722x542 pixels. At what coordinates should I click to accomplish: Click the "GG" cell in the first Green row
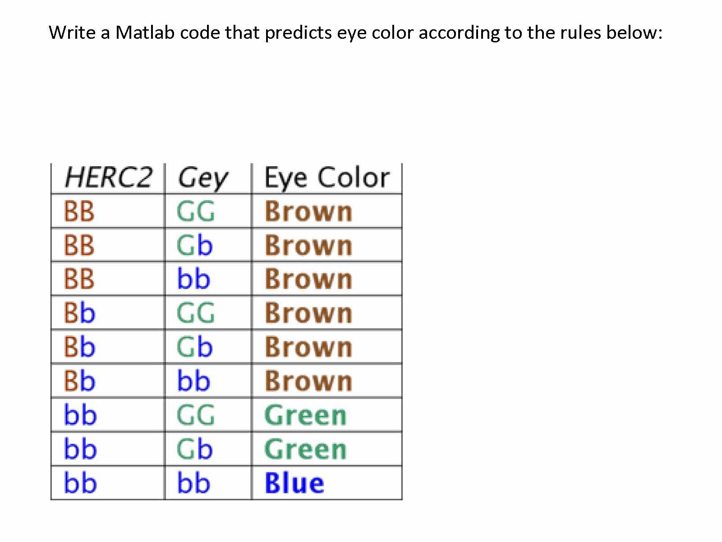195,415
